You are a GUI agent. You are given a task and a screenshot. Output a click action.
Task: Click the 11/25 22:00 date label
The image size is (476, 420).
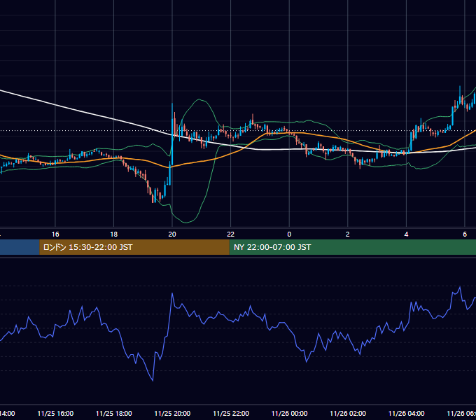[231, 414]
